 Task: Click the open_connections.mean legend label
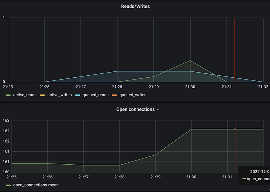(x=36, y=185)
